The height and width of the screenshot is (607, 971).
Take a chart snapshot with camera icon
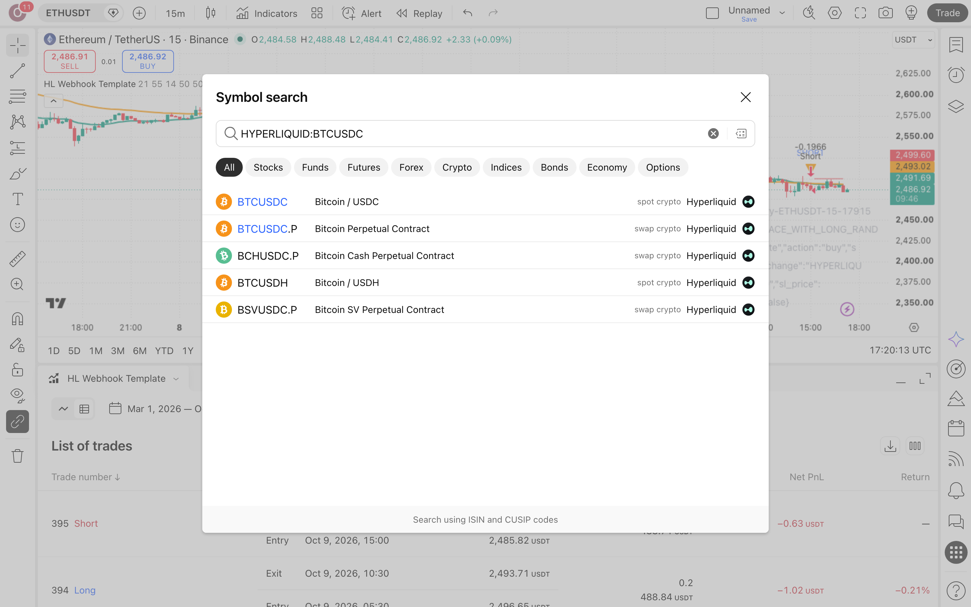[x=885, y=13]
